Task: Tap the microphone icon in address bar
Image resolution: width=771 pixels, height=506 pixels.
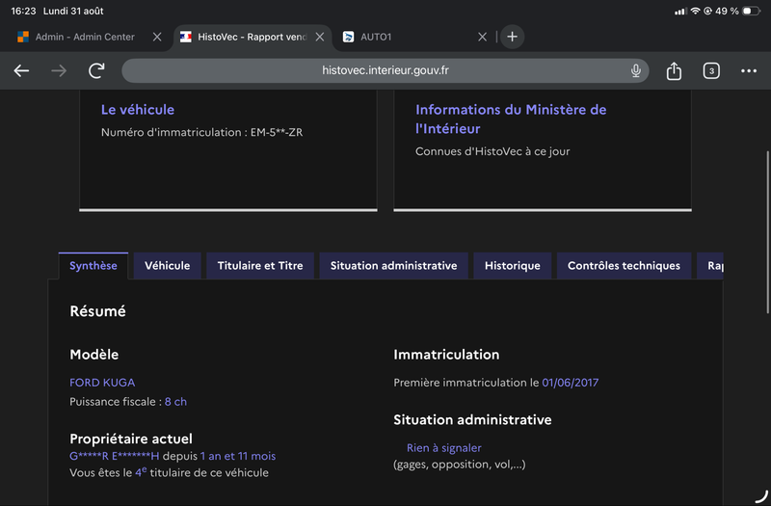Action: click(x=635, y=70)
